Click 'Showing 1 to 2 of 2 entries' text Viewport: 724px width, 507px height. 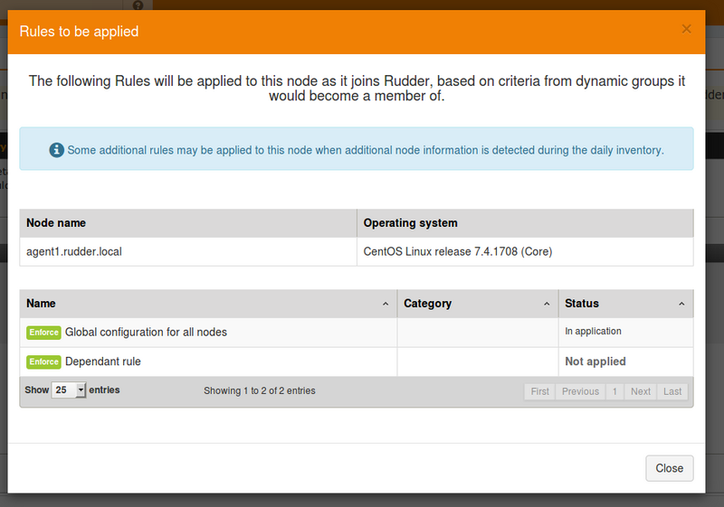(x=260, y=390)
